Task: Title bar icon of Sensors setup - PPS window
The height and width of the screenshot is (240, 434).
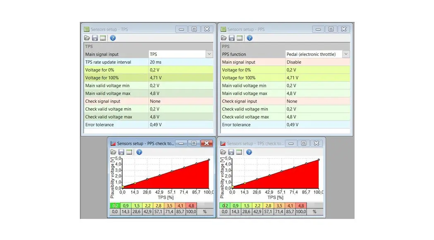Action: click(223, 29)
